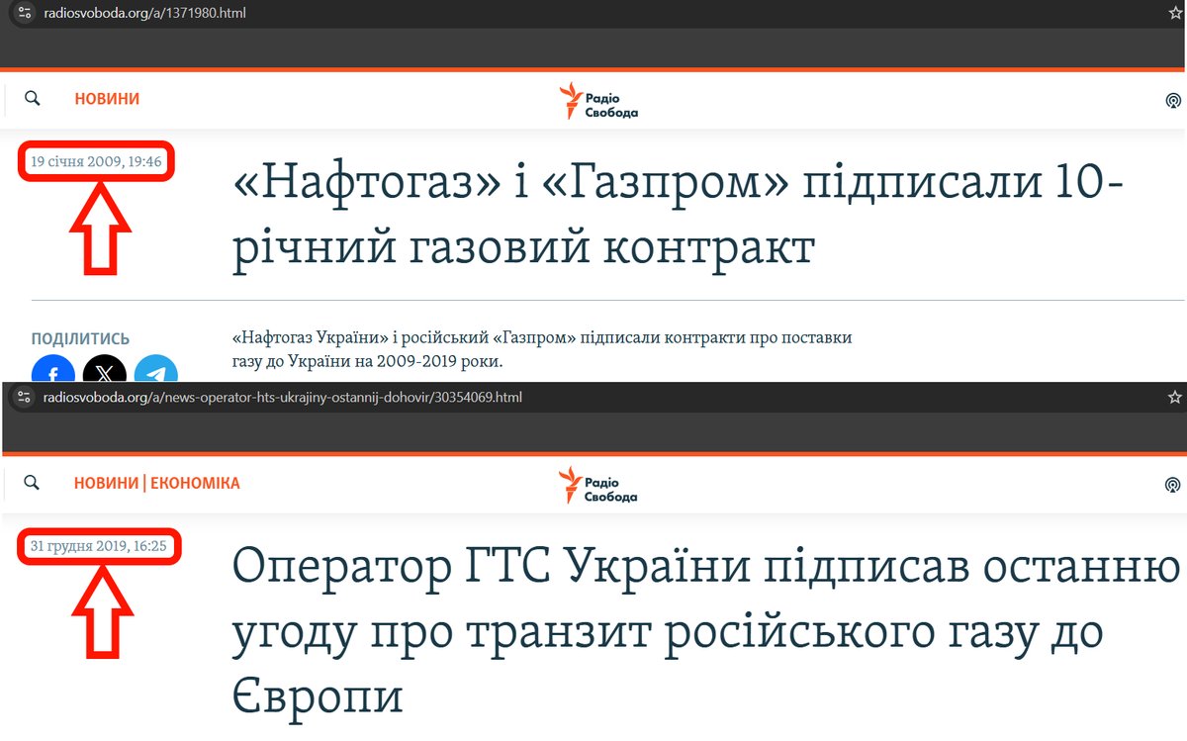Open search in the bottom Radio Svoboda page
Image resolution: width=1187 pixels, height=741 pixels.
(x=32, y=483)
